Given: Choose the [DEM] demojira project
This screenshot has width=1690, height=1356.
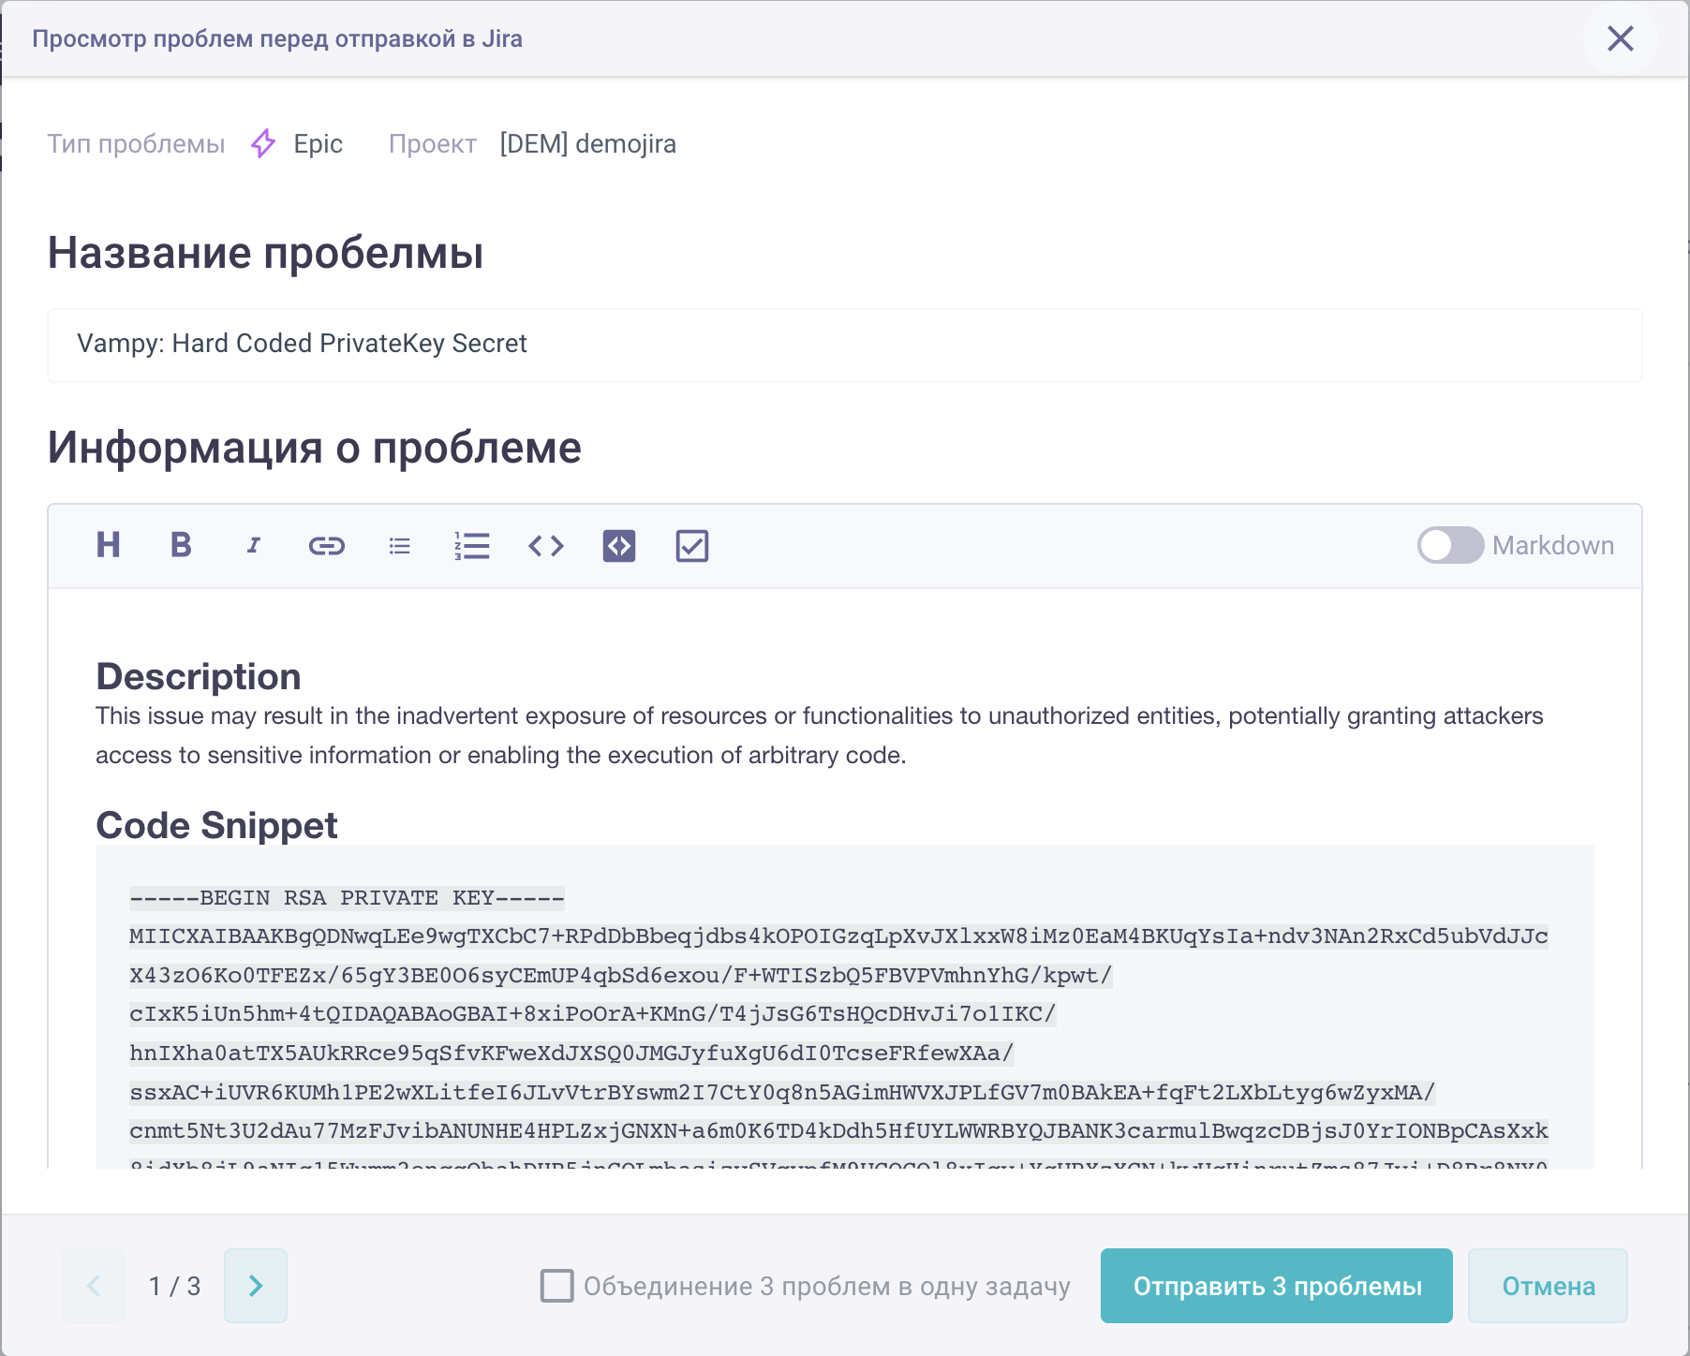Looking at the screenshot, I should (x=587, y=144).
